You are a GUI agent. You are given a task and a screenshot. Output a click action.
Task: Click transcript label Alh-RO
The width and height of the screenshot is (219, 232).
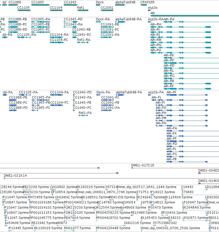156,50
